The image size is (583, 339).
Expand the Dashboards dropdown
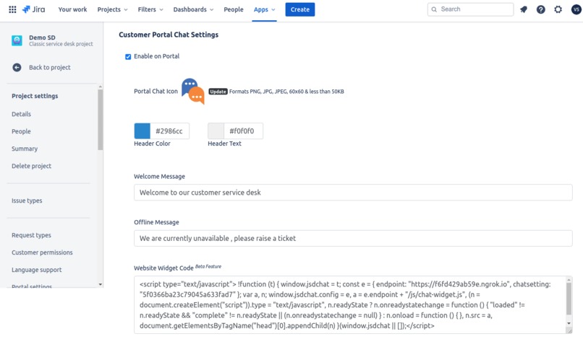pos(193,9)
